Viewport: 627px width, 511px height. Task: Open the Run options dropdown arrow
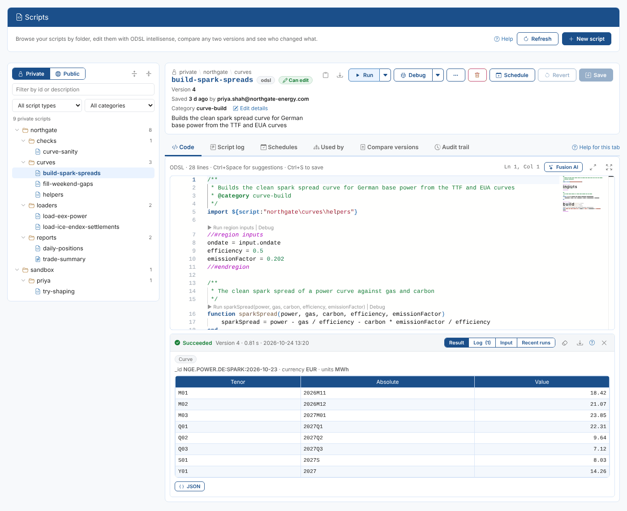click(x=385, y=75)
